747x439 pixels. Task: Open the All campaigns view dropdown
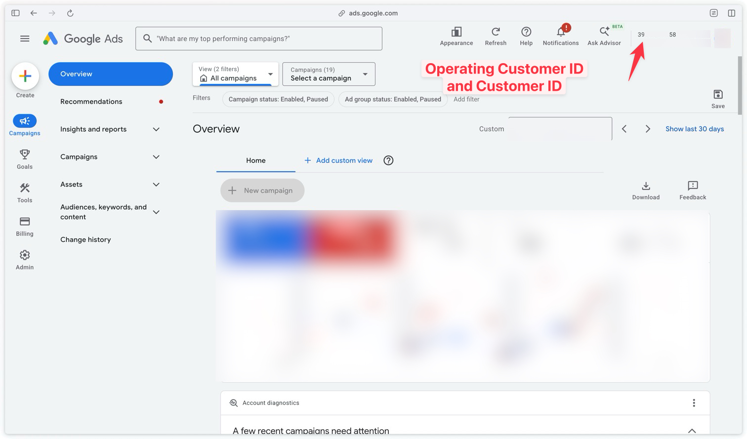tap(236, 74)
